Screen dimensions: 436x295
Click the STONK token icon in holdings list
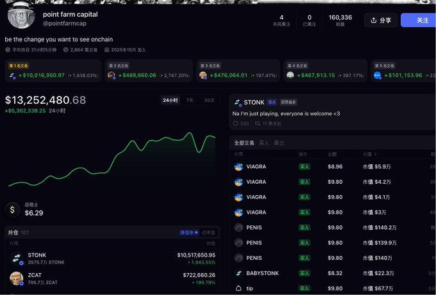point(17,259)
